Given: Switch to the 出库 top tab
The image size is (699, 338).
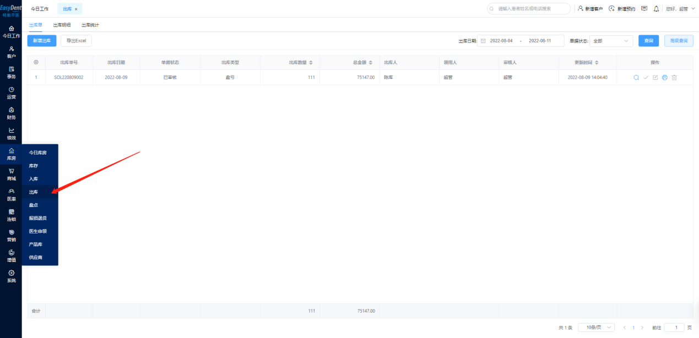Looking at the screenshot, I should pyautogui.click(x=70, y=9).
